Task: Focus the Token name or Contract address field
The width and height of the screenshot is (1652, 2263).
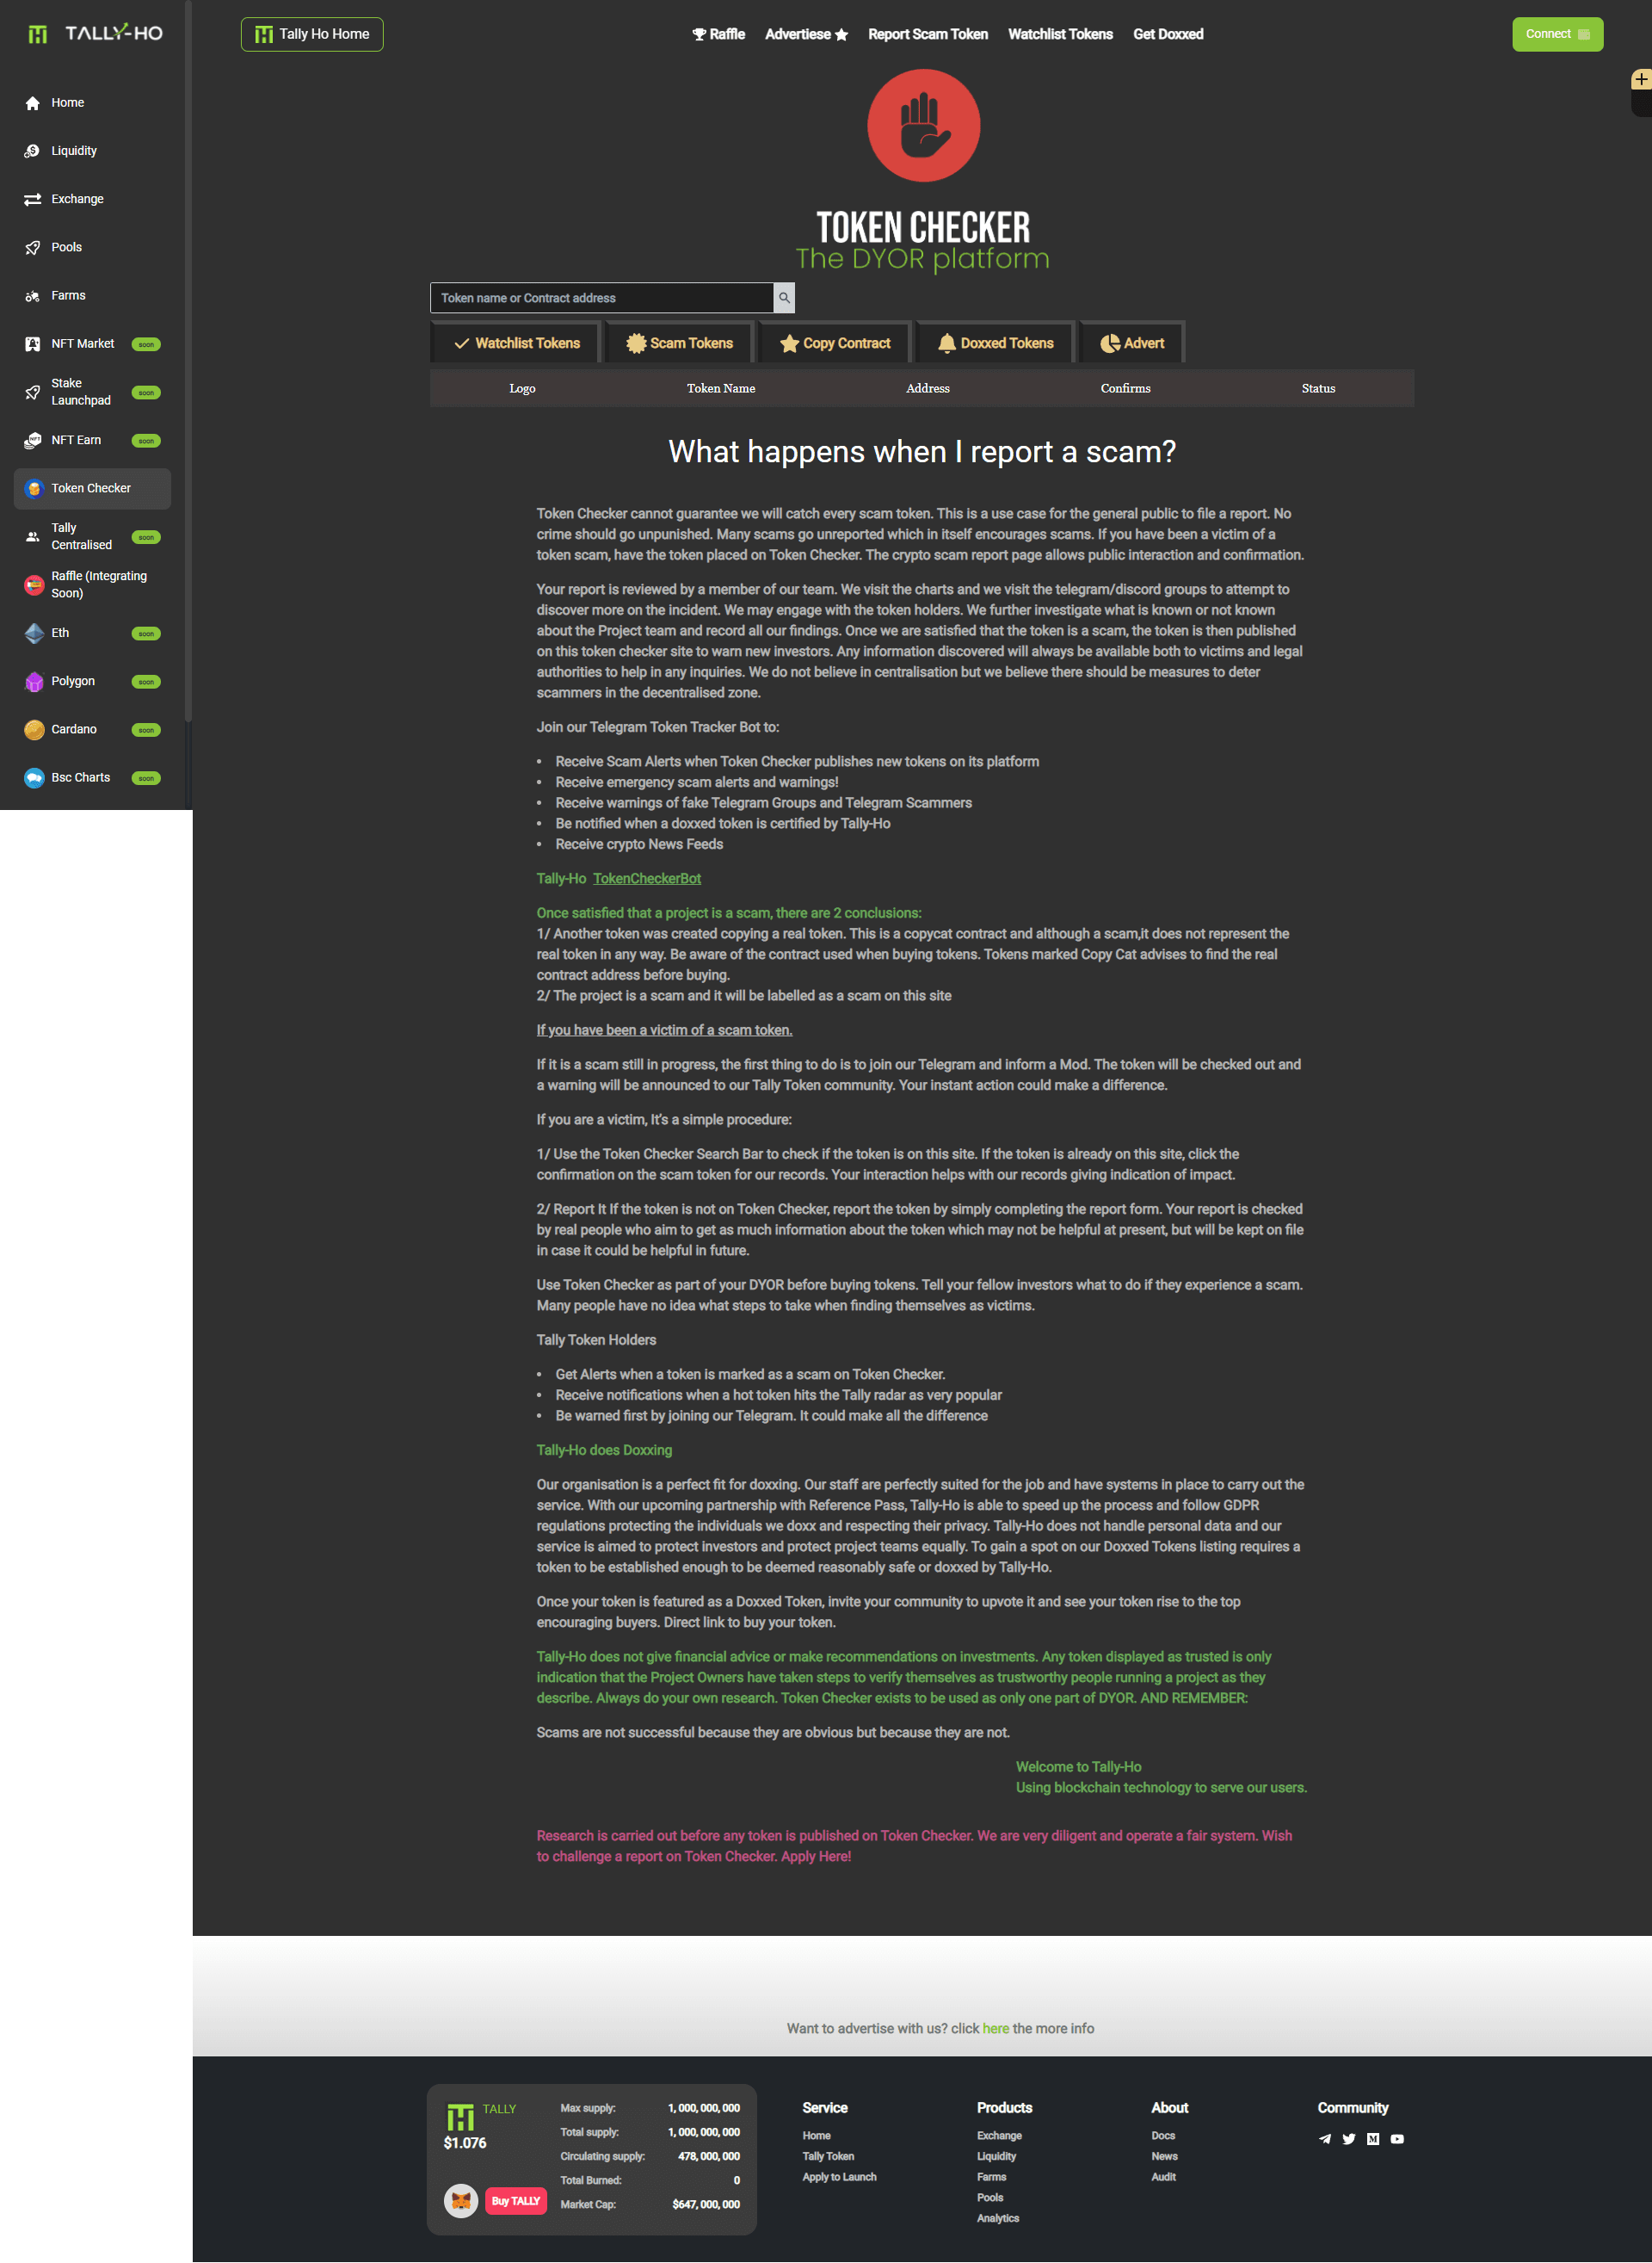Action: coord(602,298)
